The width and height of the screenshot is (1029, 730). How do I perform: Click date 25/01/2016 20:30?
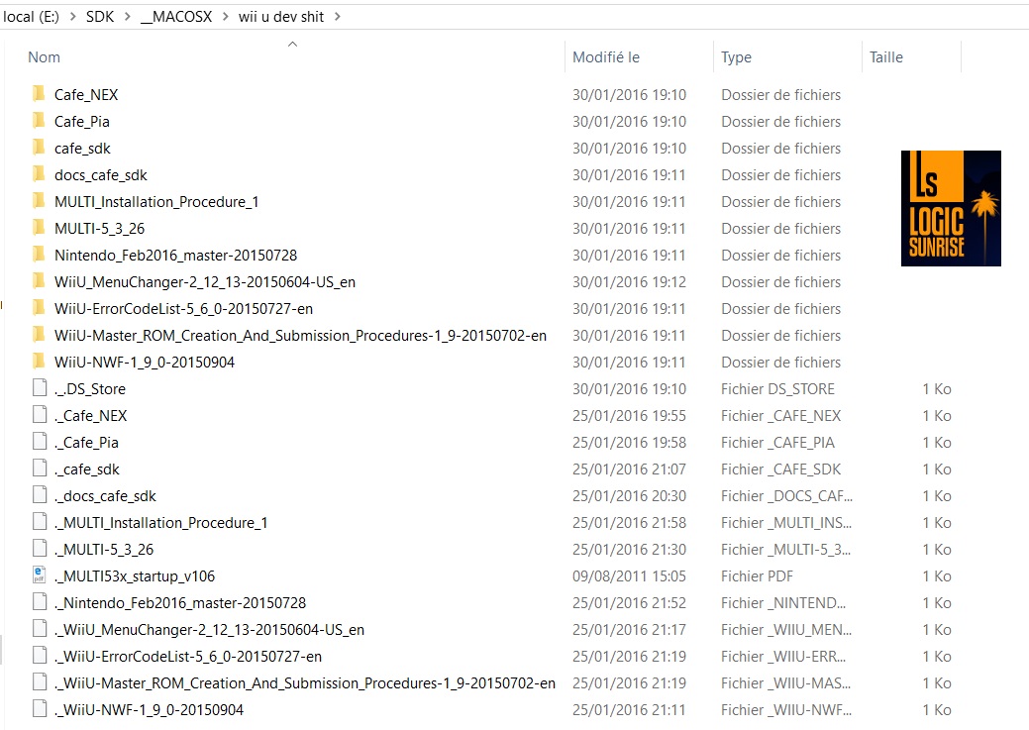point(629,495)
